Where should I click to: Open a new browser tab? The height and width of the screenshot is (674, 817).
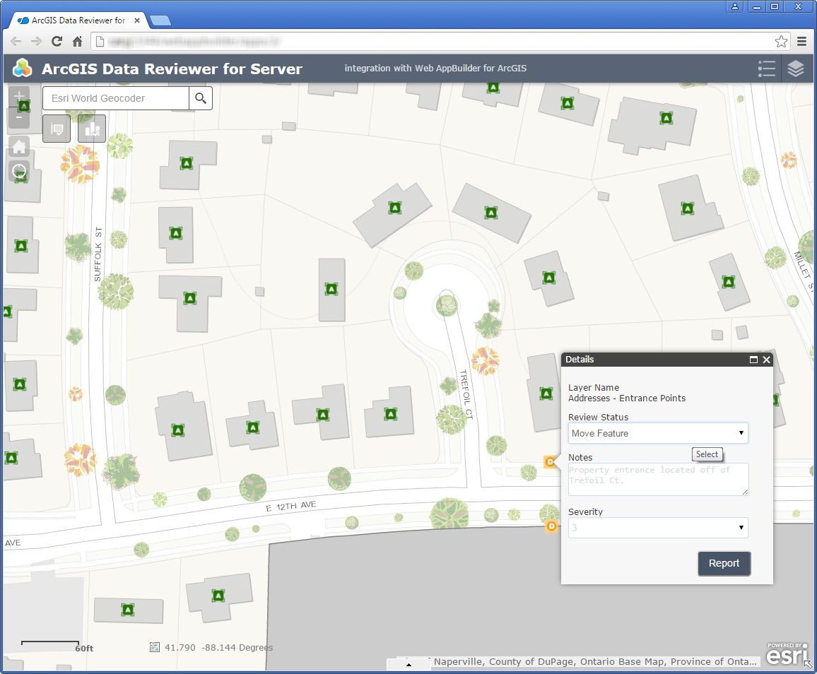pyautogui.click(x=160, y=20)
